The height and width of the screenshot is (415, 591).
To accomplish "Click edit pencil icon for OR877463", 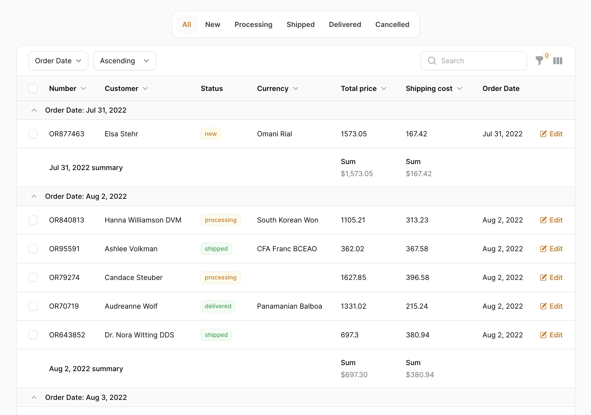I will [x=543, y=134].
